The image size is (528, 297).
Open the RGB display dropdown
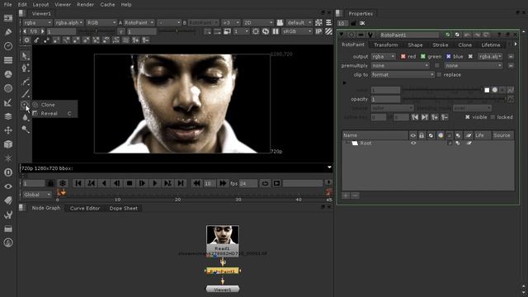point(101,22)
